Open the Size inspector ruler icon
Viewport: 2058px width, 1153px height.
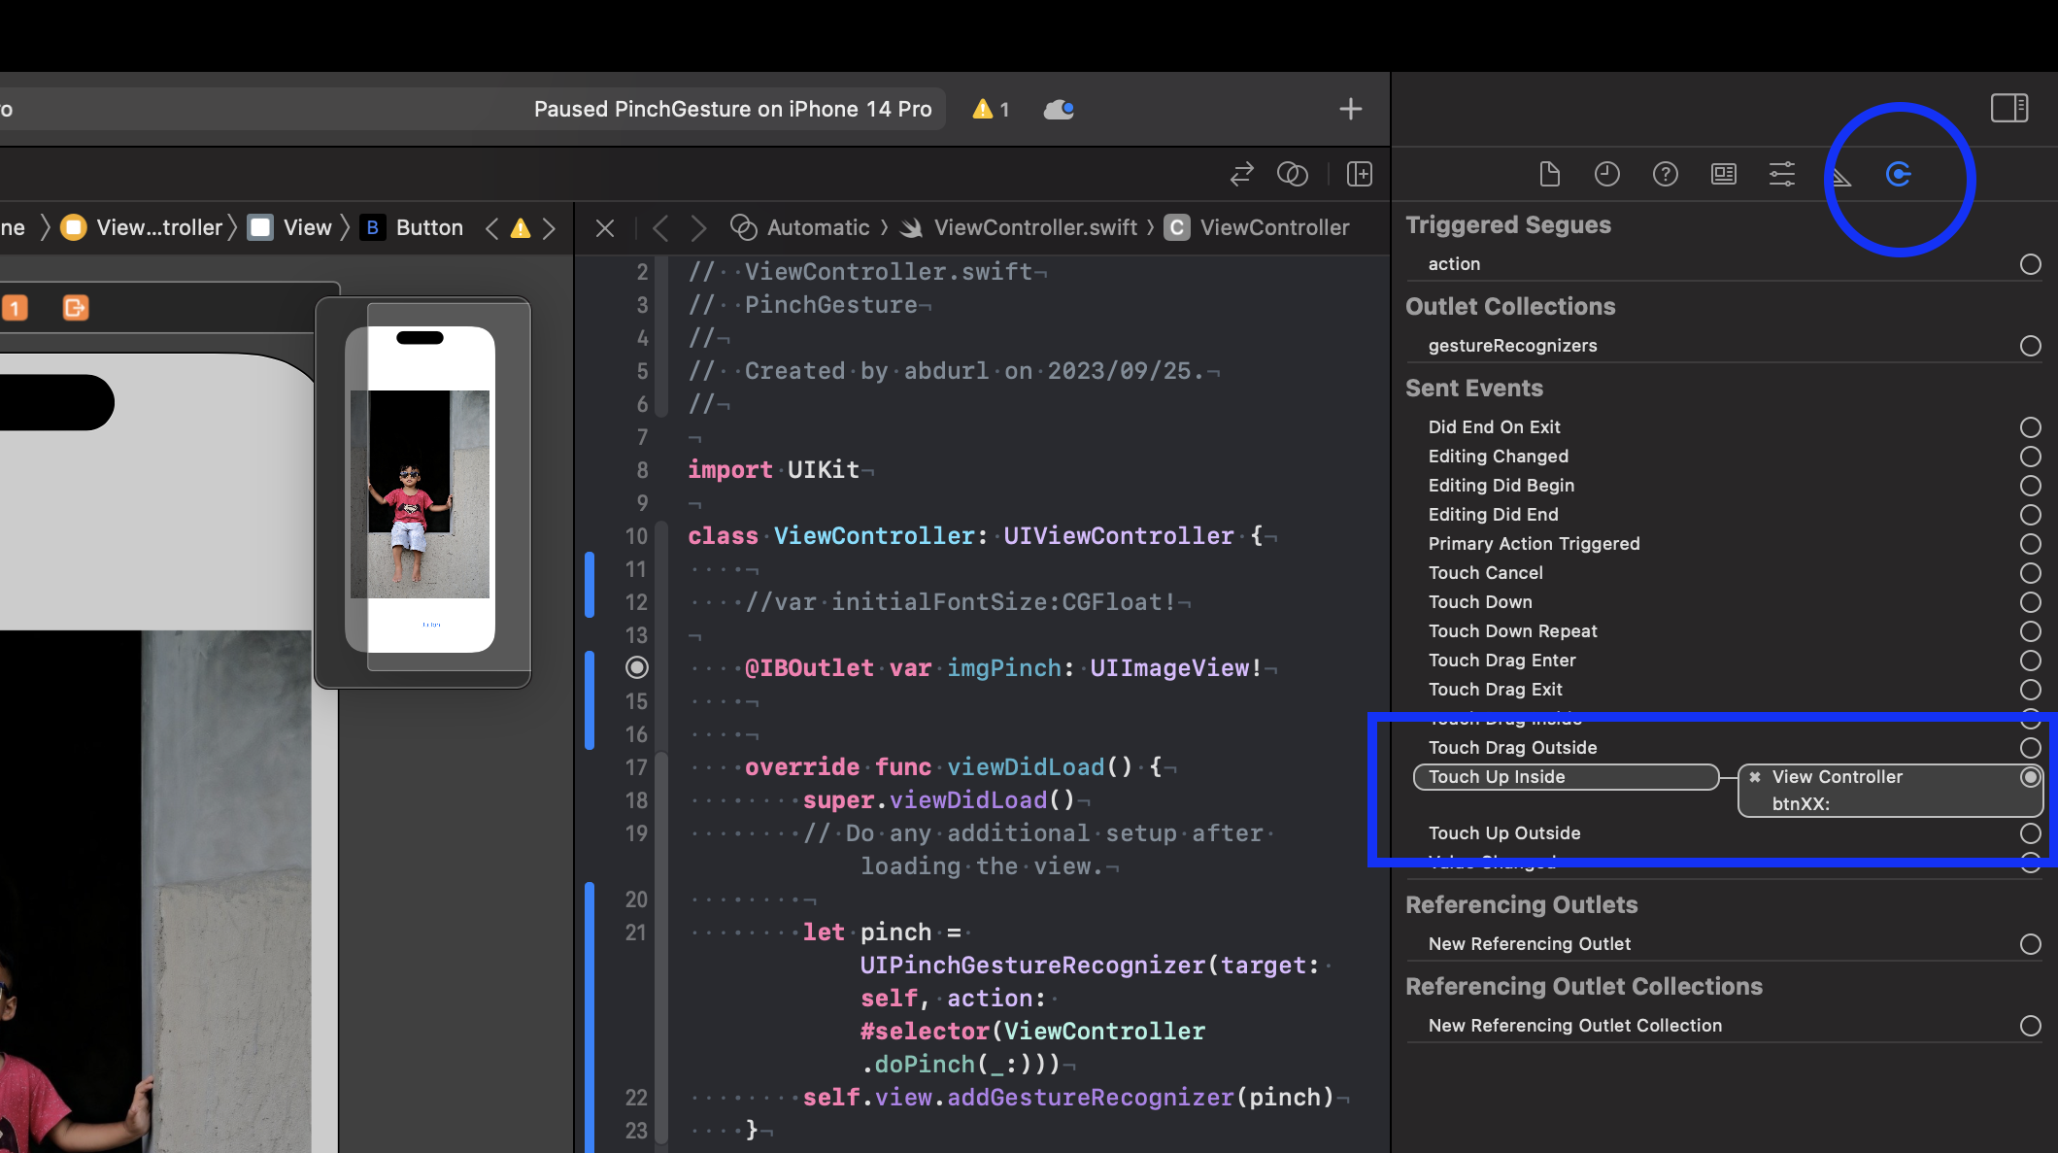click(1841, 176)
